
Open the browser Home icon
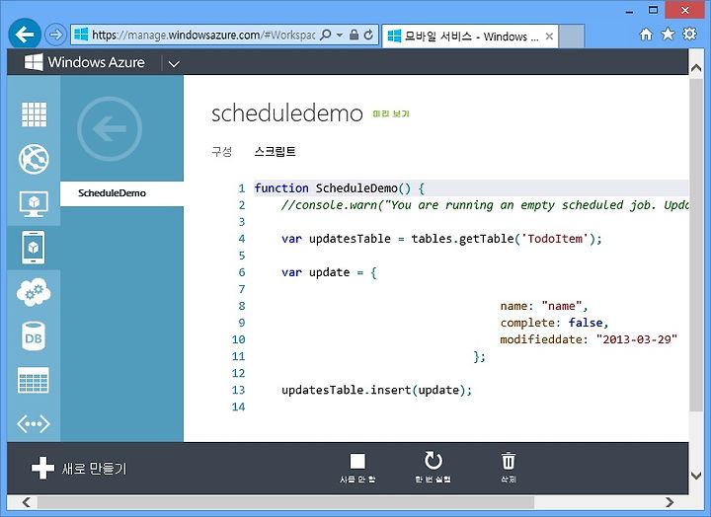coord(646,34)
